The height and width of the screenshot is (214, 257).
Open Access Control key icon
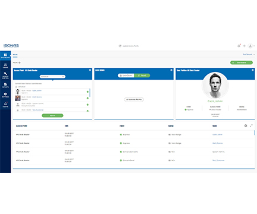coord(5,75)
